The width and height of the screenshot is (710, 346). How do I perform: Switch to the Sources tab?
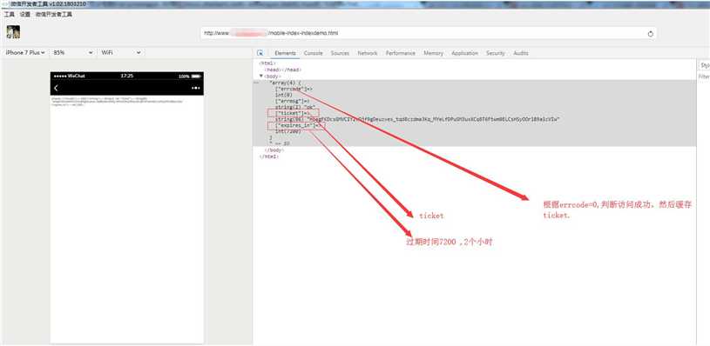(x=340, y=53)
